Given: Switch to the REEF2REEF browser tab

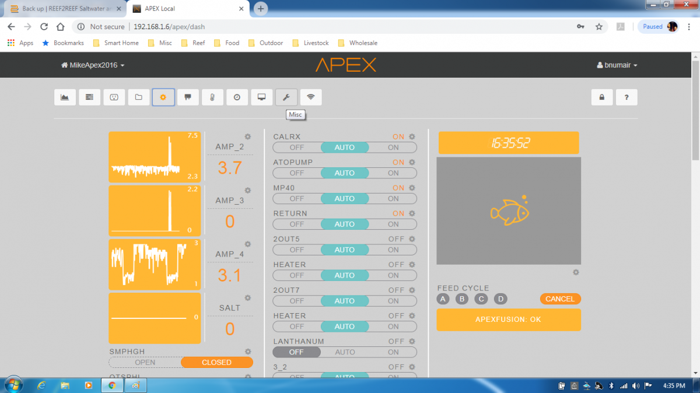Looking at the screenshot, I should pyautogui.click(x=66, y=9).
